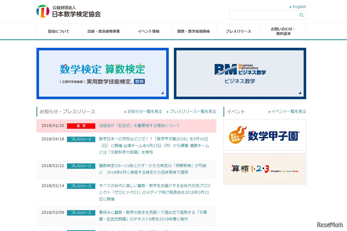Open the イベント情報 menu

click(149, 31)
